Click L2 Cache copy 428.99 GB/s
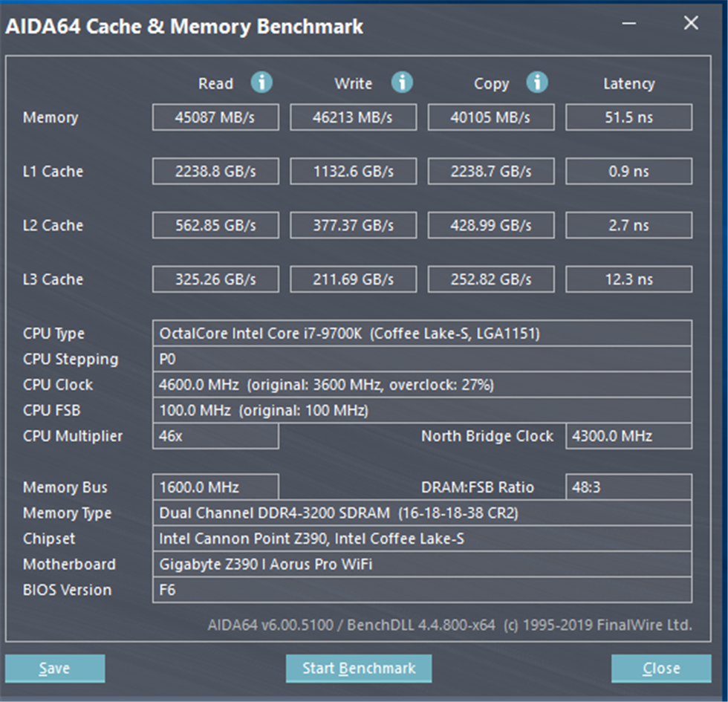The width and height of the screenshot is (728, 702). [491, 225]
